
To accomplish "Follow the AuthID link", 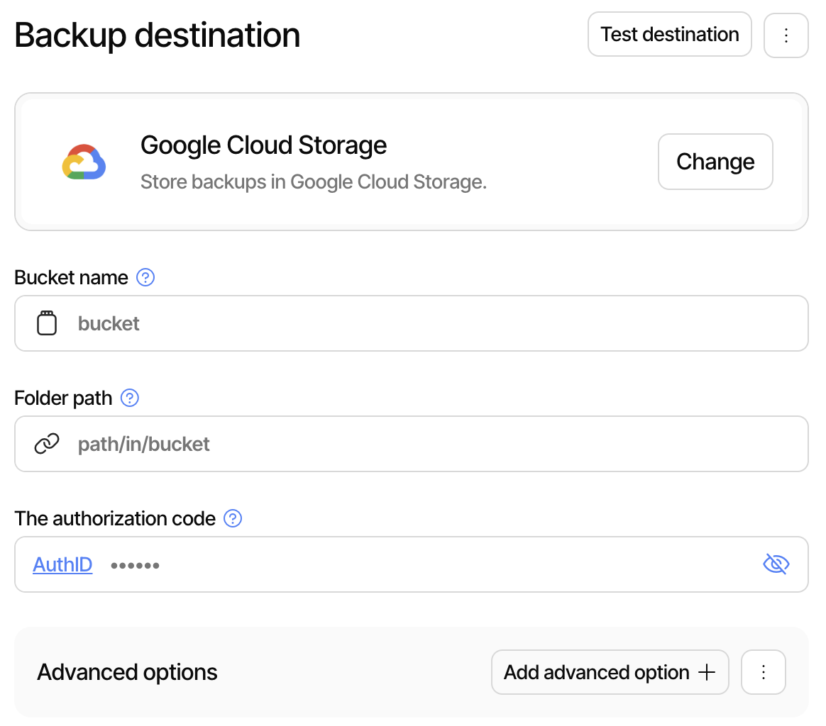I will [62, 564].
